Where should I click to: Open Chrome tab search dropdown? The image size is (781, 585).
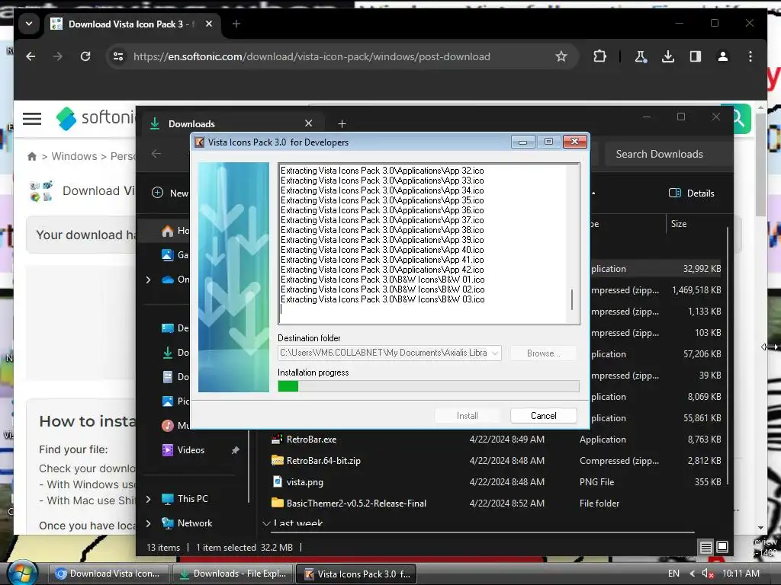29,24
